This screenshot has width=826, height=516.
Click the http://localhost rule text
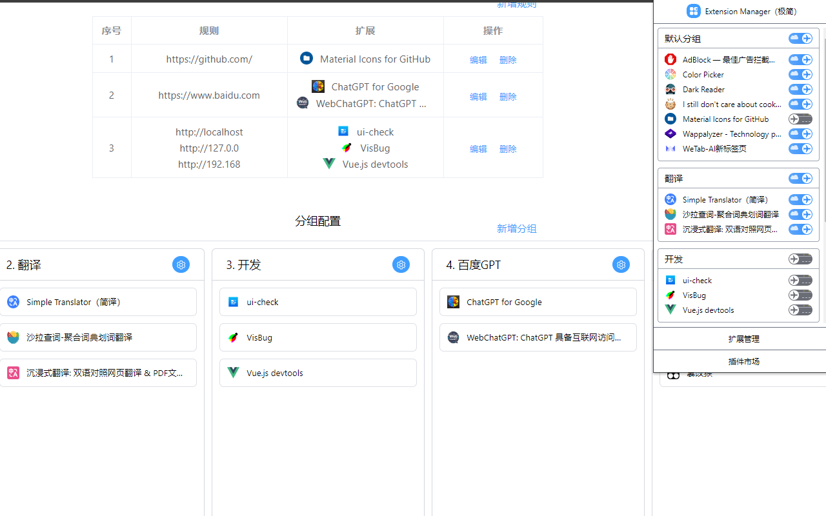click(209, 132)
